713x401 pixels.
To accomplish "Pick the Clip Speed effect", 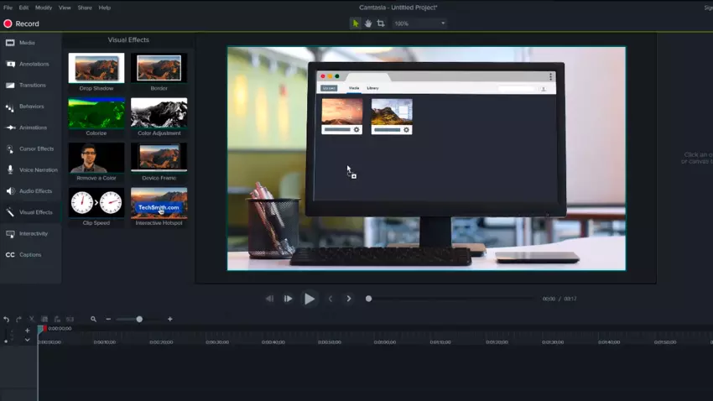I will pyautogui.click(x=96, y=202).
